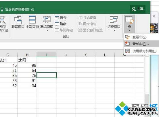Click the Hide (隐藏) window icon
The height and width of the screenshot is (117, 159).
click(x=57, y=24)
